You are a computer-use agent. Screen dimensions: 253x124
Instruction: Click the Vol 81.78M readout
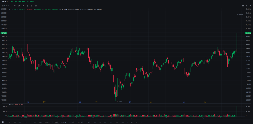[63, 10]
